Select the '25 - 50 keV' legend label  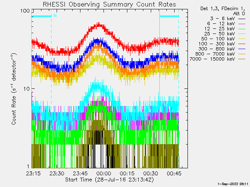coord(220,34)
